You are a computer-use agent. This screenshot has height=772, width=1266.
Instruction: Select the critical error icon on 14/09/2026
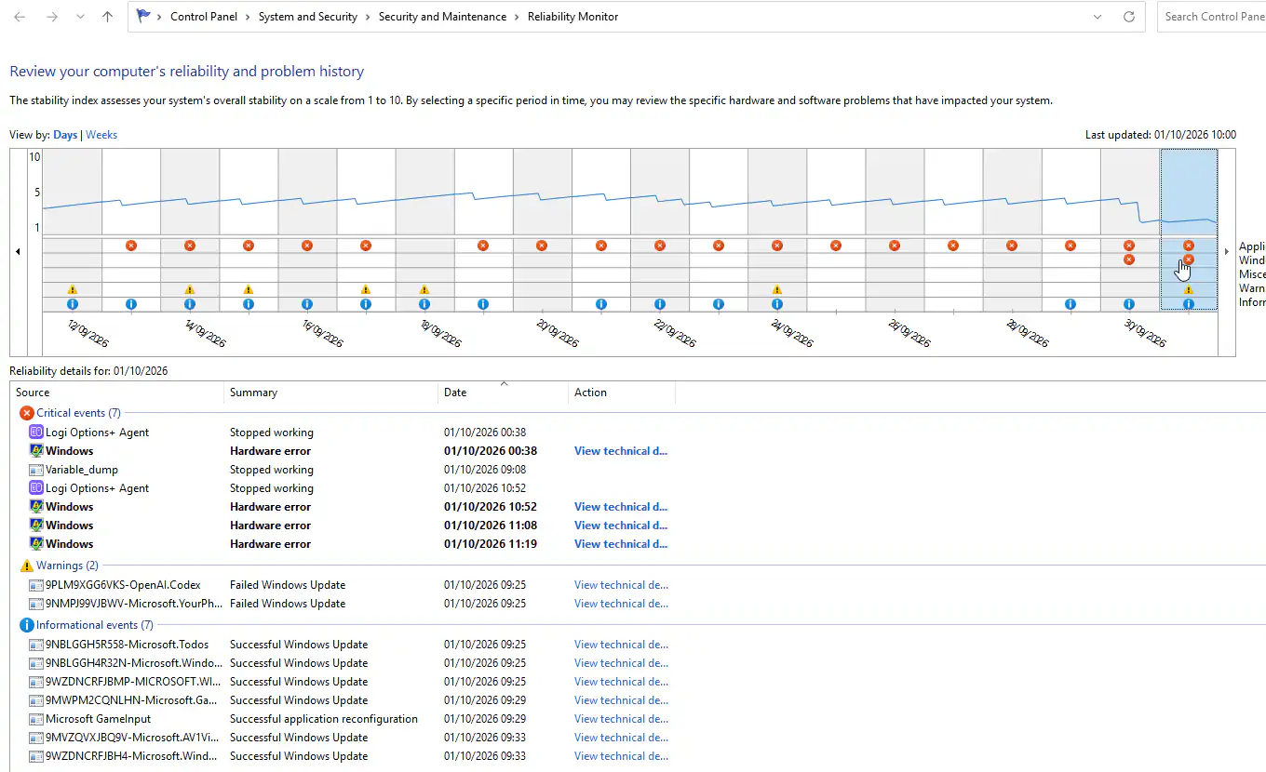coord(190,246)
